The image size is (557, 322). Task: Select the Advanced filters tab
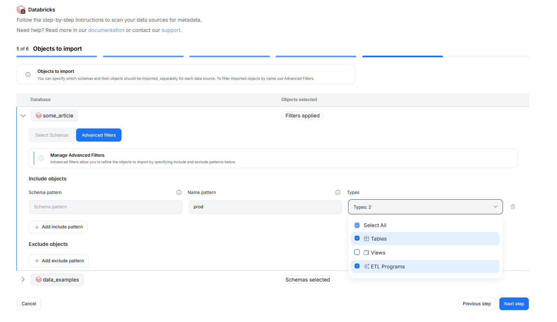pyautogui.click(x=99, y=135)
